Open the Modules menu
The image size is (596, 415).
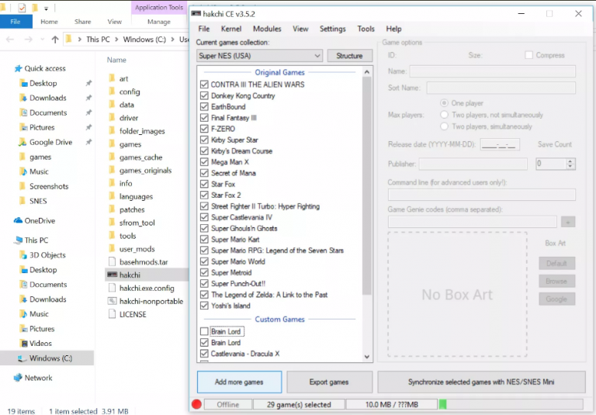(x=267, y=29)
